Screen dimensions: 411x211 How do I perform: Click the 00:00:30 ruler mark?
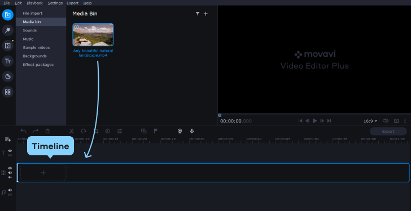point(196,139)
